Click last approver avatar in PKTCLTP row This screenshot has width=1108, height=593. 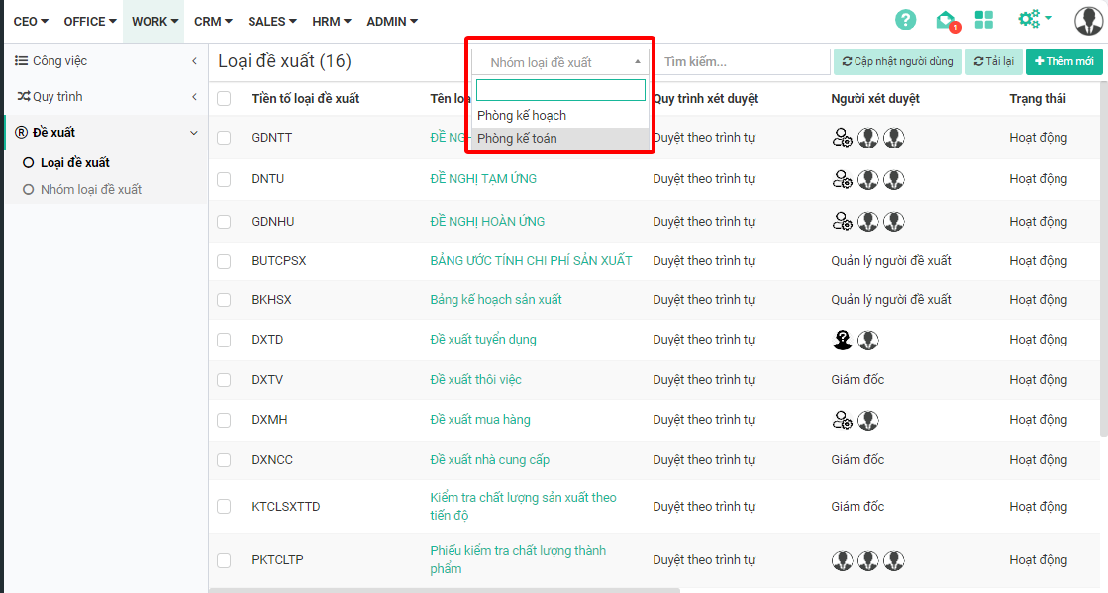point(894,560)
